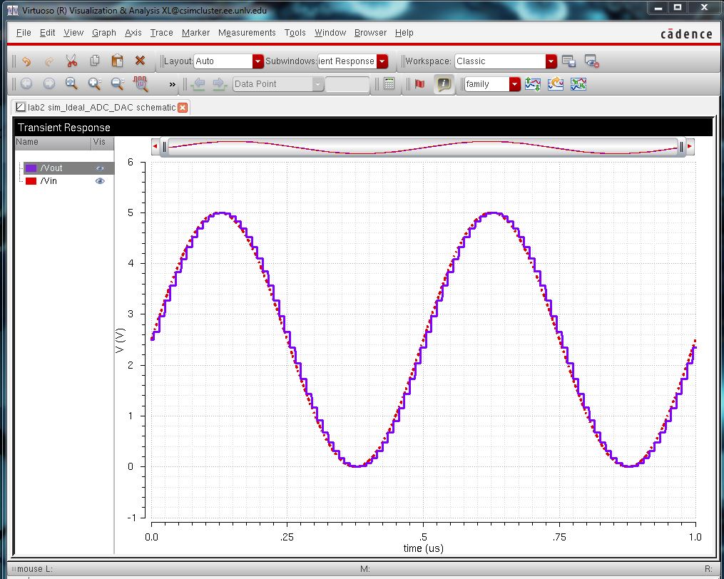Toggle visibility eye for /Vout trace
The image size is (724, 579).
point(100,168)
